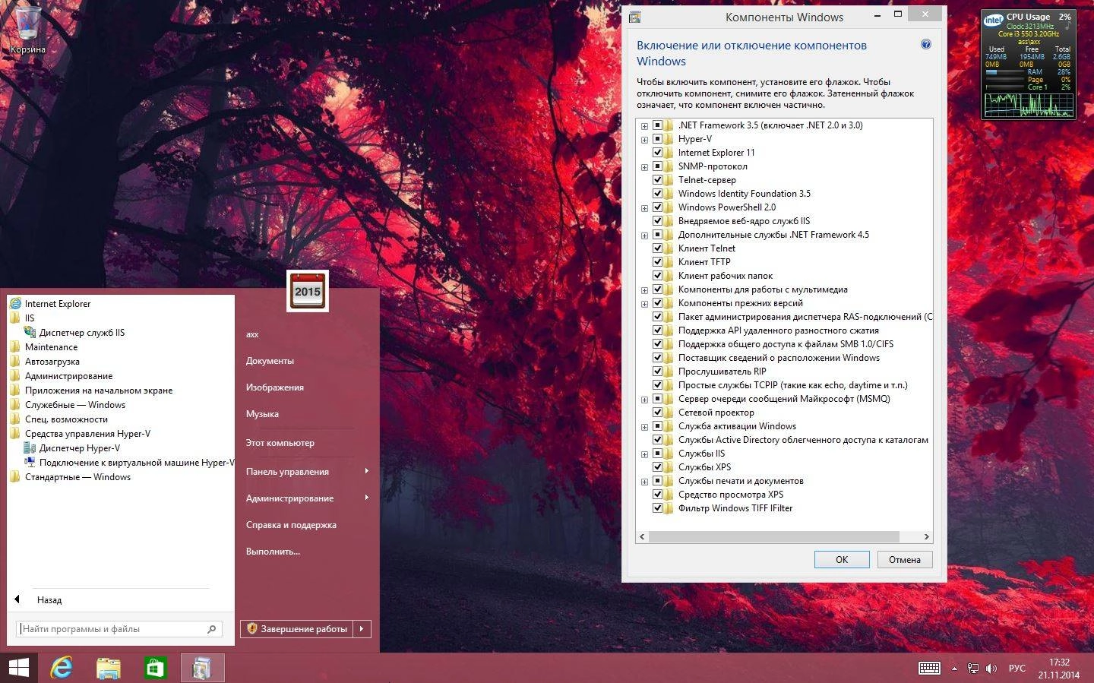The image size is (1094, 683).
Task: Click the axx user name link
Action: click(x=252, y=334)
